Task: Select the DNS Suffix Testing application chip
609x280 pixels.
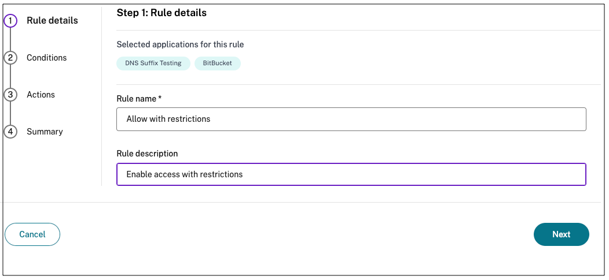Action: 153,64
